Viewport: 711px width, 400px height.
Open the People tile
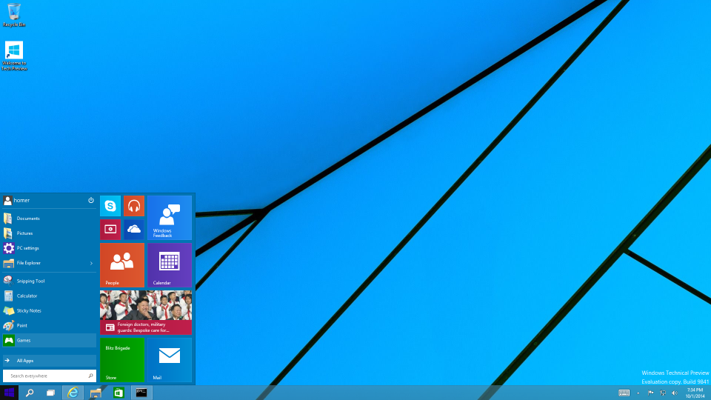(122, 265)
